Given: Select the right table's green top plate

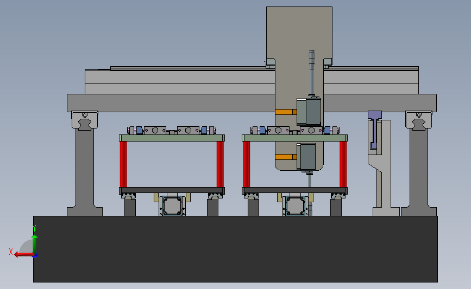Looking at the screenshot, I should (x=294, y=138).
